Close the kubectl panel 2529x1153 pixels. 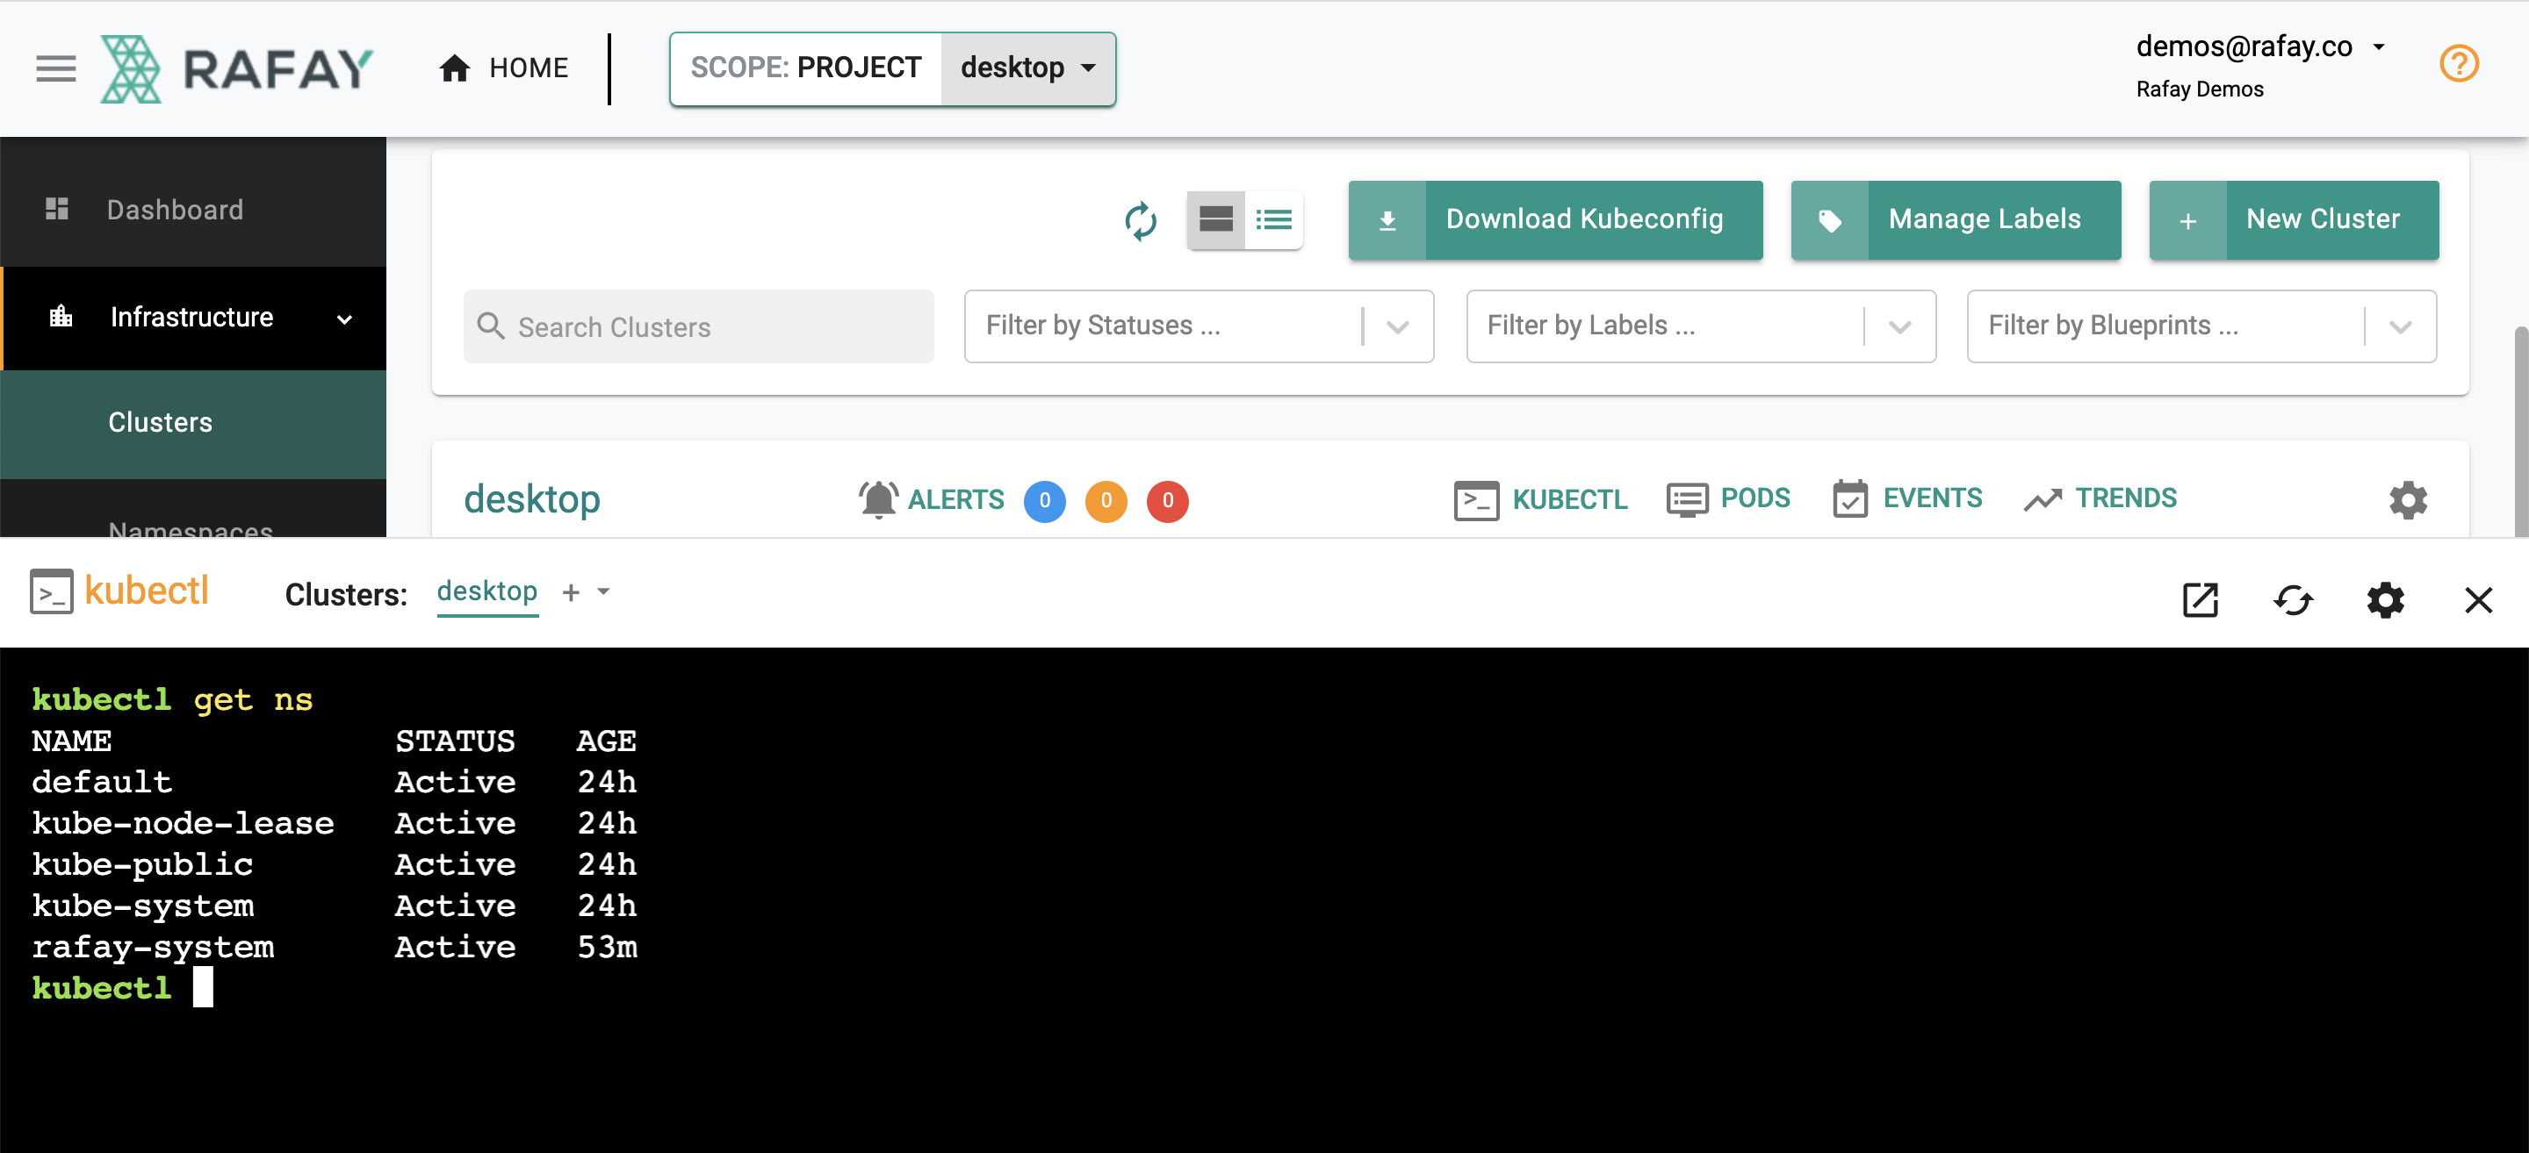coord(2478,599)
